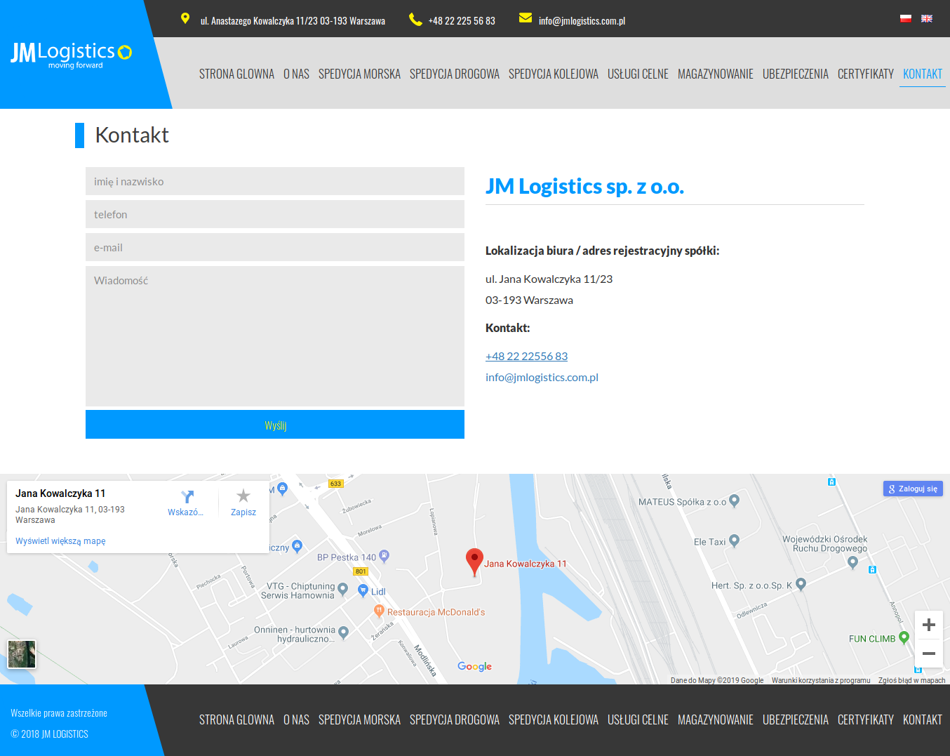
Task: Click the Ele Taxi map marker
Action: point(734,541)
